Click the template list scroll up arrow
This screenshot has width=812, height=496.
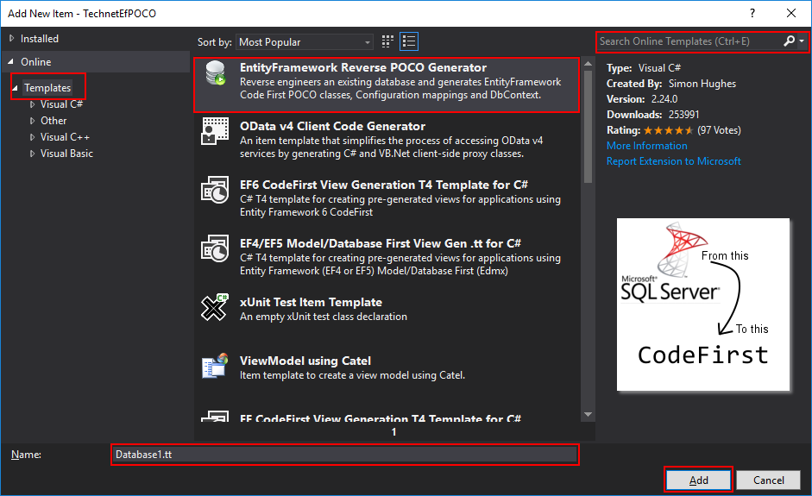point(588,64)
